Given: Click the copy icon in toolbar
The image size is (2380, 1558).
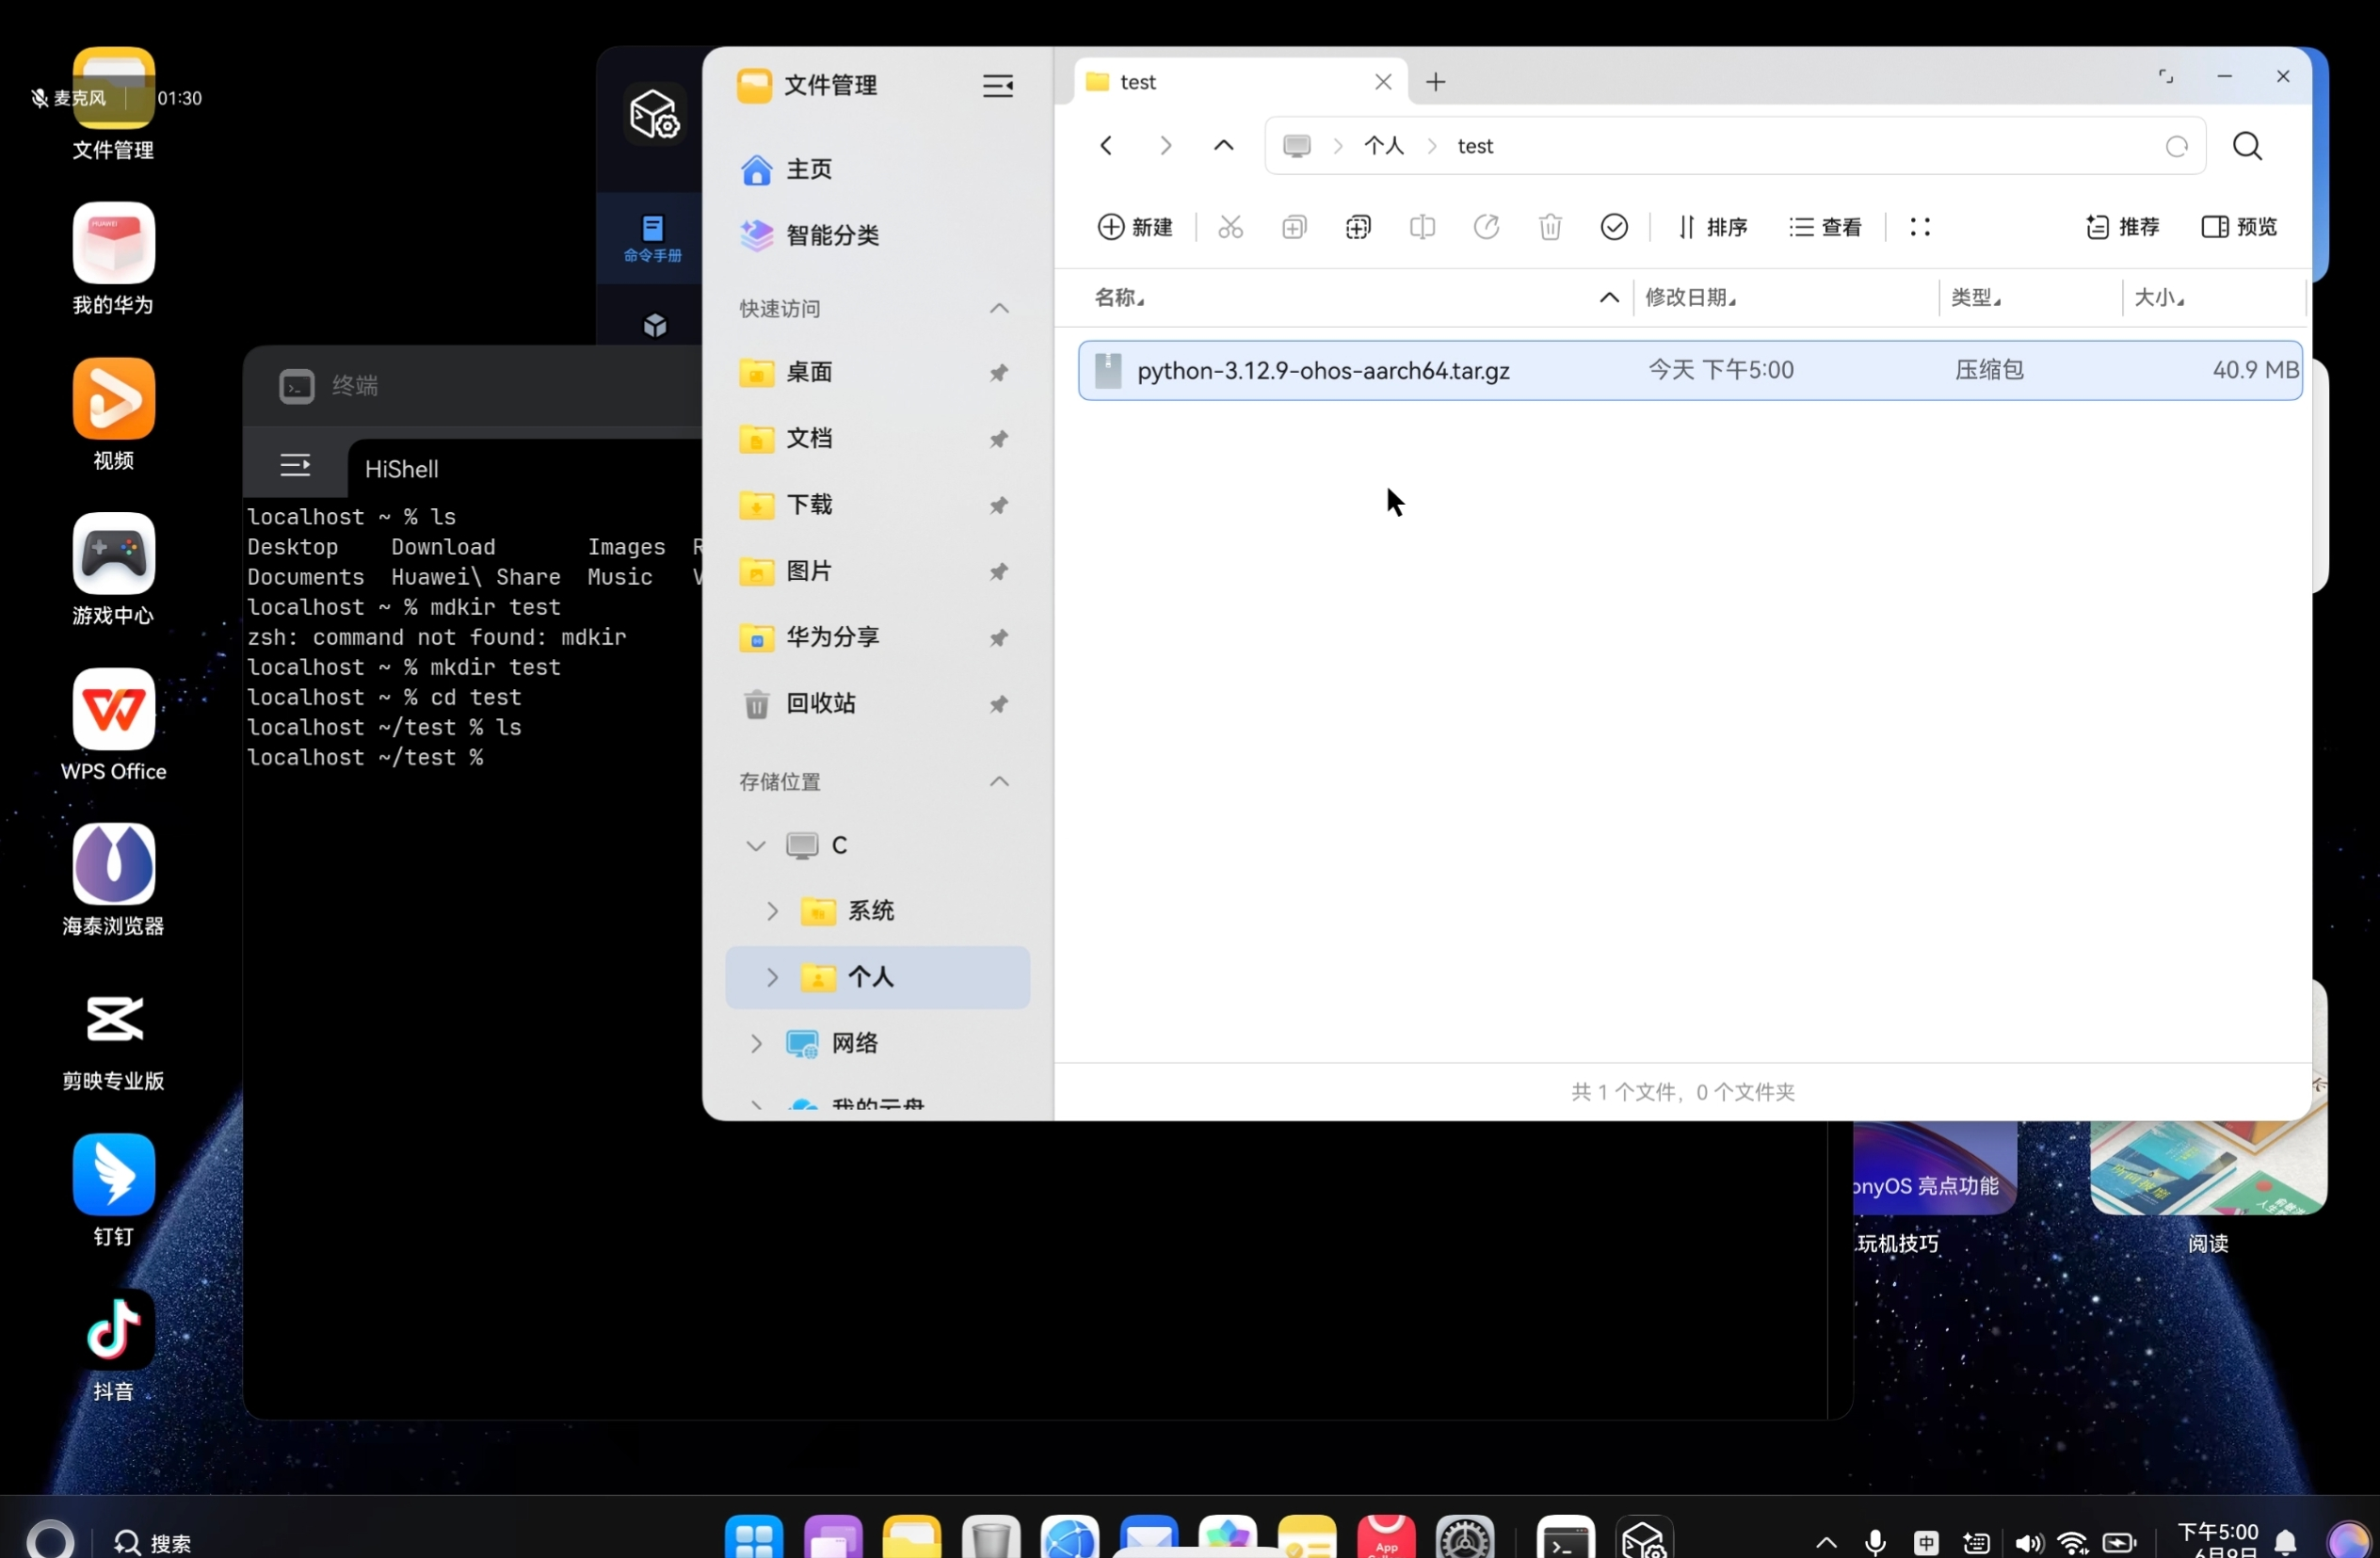Looking at the screenshot, I should coord(1294,227).
